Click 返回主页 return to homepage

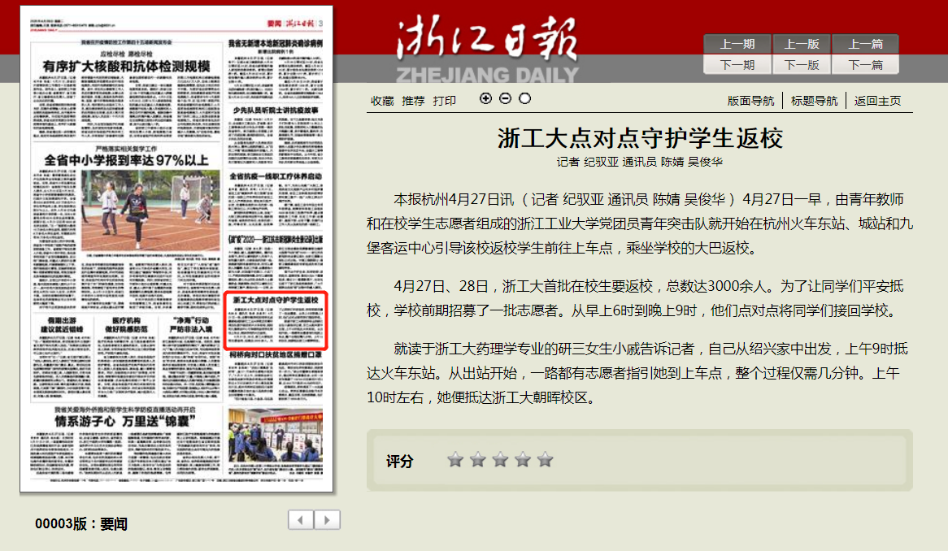[877, 101]
